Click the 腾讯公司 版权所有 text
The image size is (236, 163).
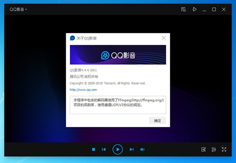tap(84, 77)
